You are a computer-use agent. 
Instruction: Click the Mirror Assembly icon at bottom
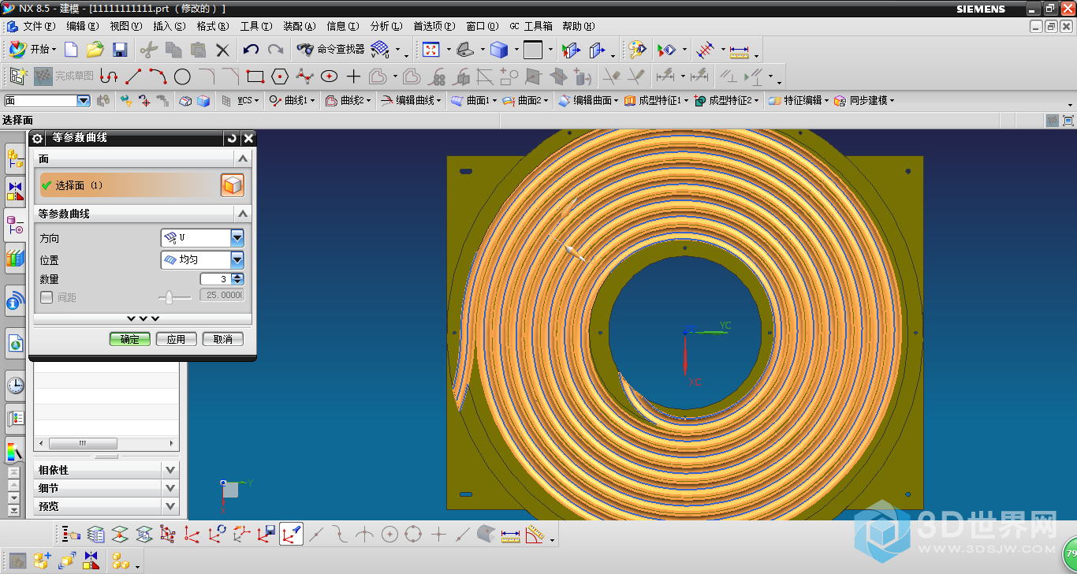pos(91,561)
